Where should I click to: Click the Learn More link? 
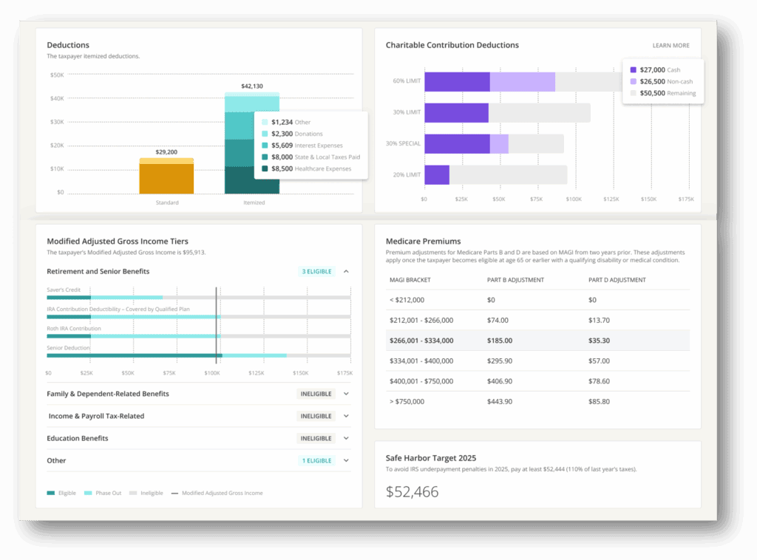pyautogui.click(x=671, y=46)
